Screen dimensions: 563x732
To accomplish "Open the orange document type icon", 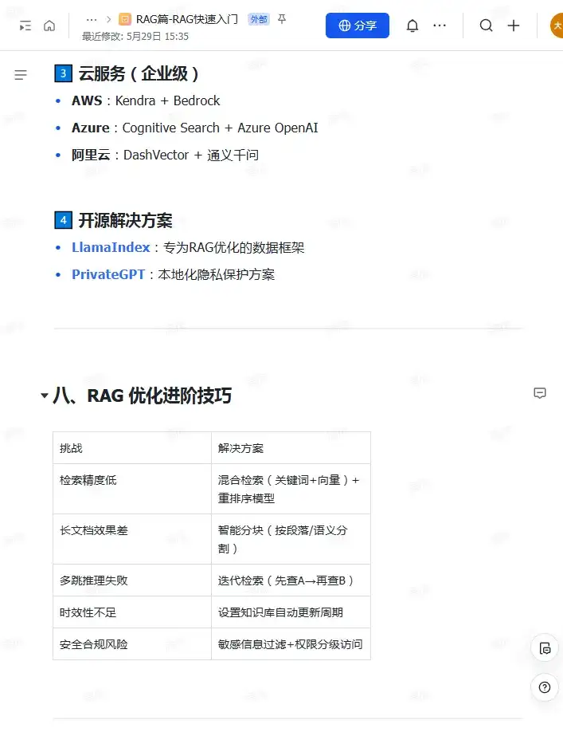I will pos(125,19).
